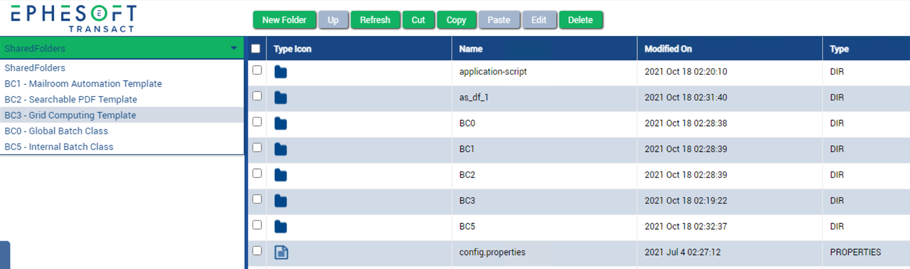Click the config.properties file icon
Viewport: 910px width, 269px height.
coord(281,252)
